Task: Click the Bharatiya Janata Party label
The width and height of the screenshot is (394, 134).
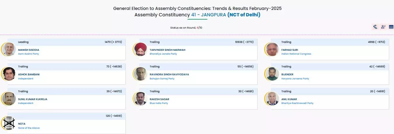Action: click(163, 54)
